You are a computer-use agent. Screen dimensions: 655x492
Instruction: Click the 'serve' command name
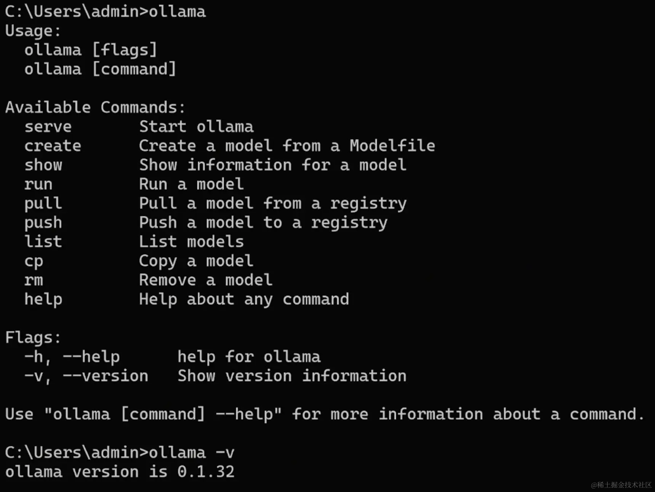pos(48,127)
